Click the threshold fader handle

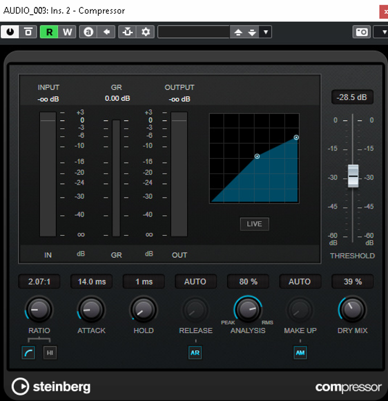[x=353, y=176]
